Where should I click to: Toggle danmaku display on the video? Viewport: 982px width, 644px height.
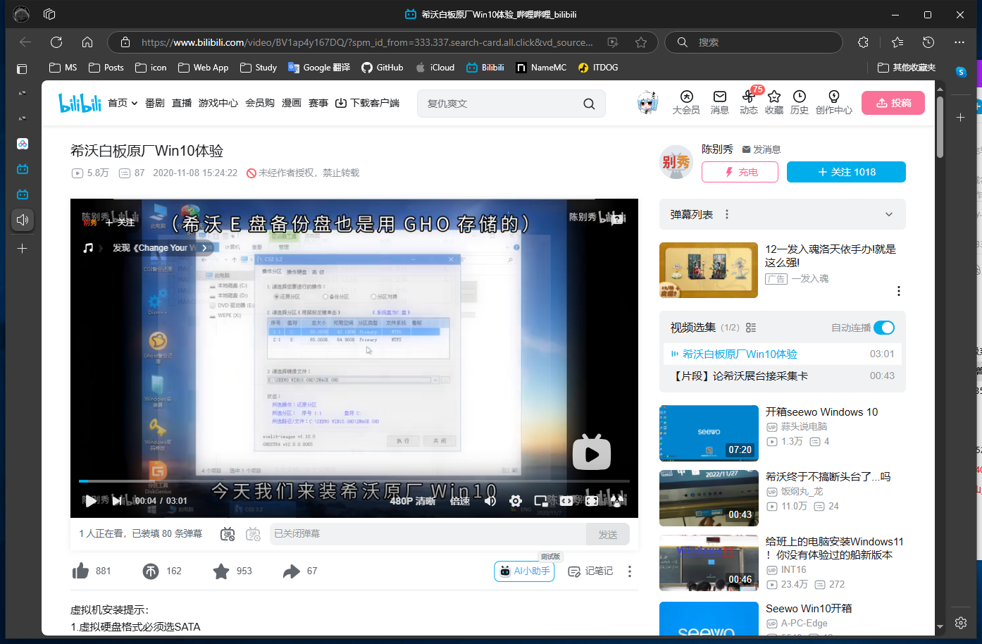[228, 534]
